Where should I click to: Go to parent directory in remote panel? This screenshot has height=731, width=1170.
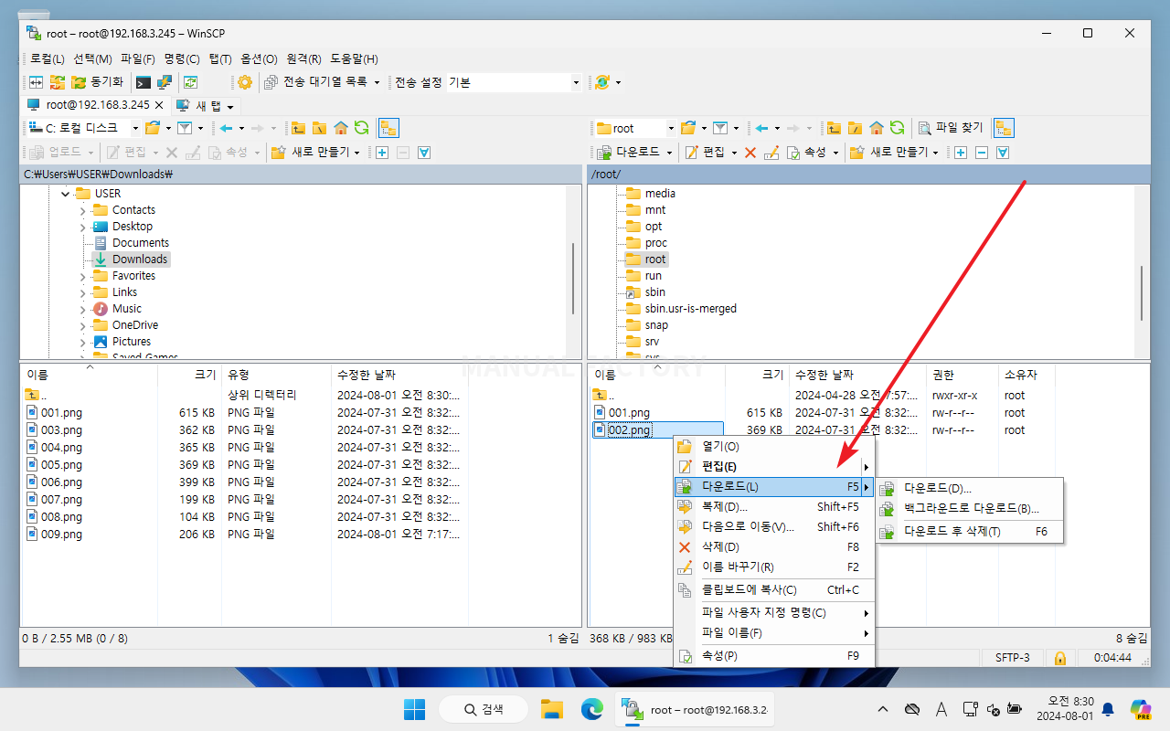pos(834,128)
